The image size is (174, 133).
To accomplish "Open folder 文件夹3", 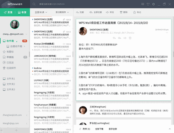I will [x=9, y=89].
